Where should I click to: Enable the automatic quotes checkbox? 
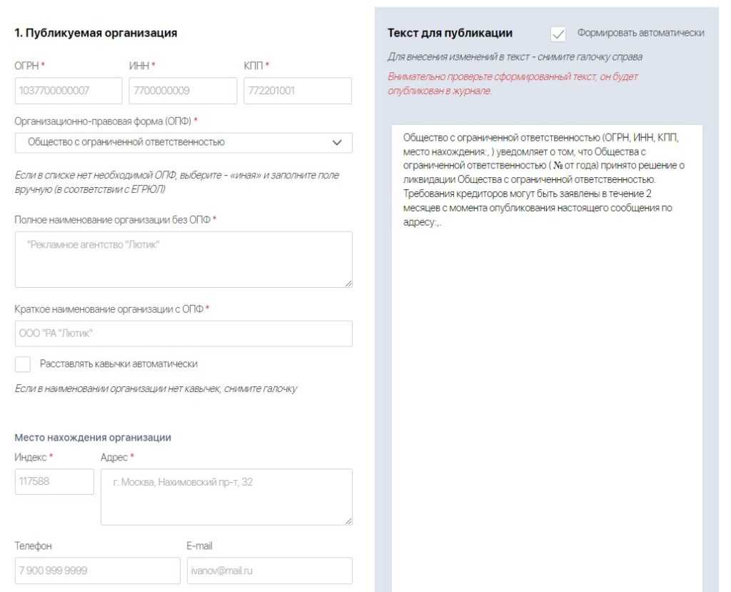click(x=23, y=364)
